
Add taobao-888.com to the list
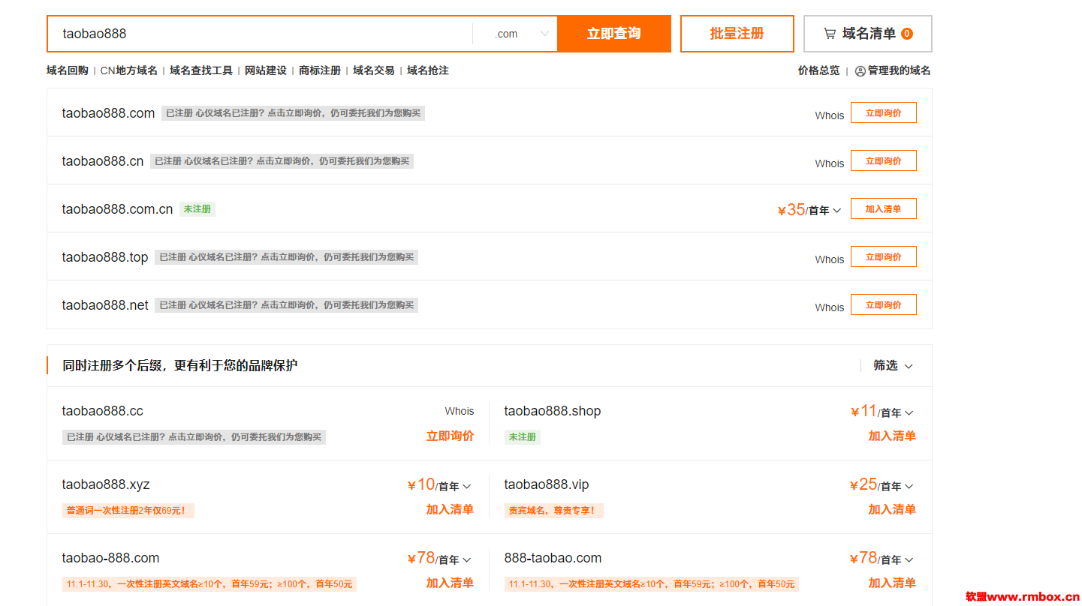(x=451, y=583)
